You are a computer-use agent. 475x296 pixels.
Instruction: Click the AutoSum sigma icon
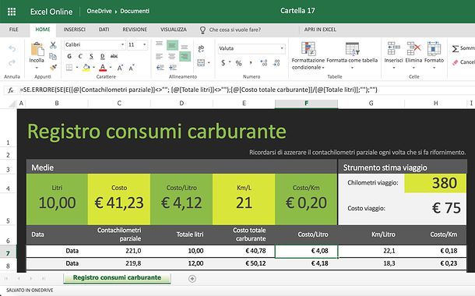point(456,48)
